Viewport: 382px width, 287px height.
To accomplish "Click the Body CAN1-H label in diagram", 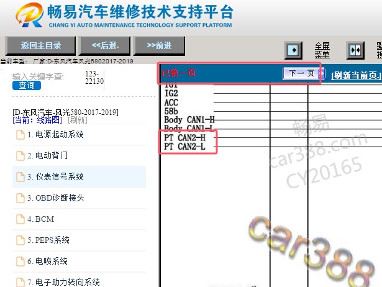I will pyautogui.click(x=189, y=120).
